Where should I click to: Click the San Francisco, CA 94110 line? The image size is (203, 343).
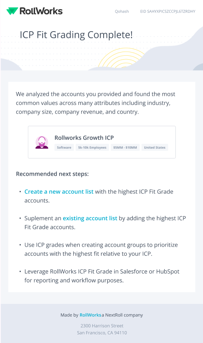[102, 333]
